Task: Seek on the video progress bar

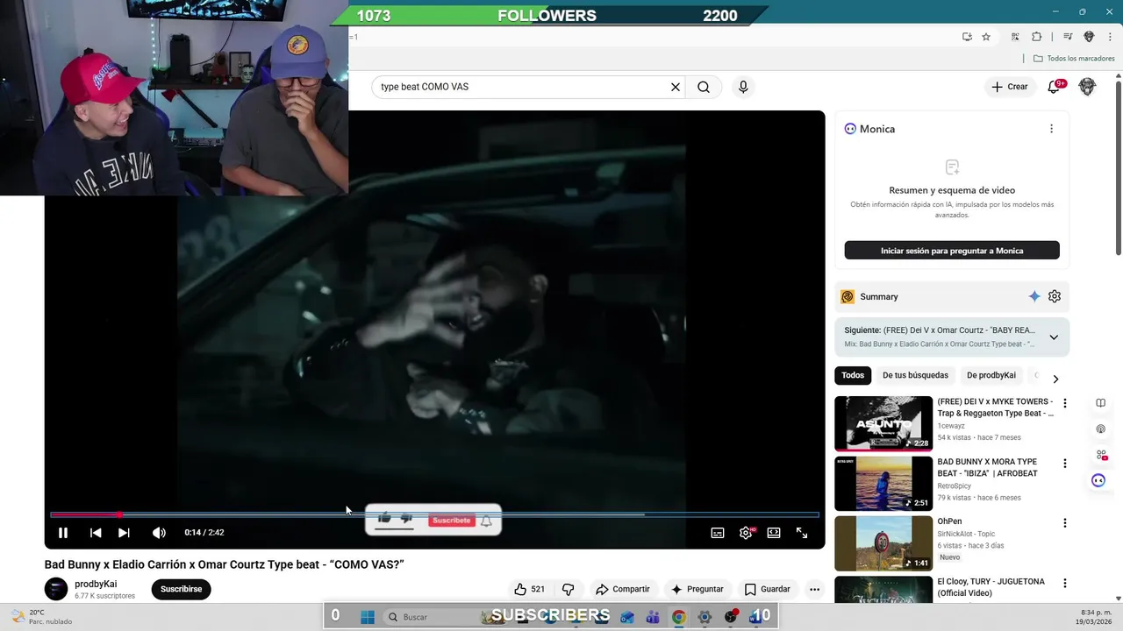Action: (x=434, y=514)
